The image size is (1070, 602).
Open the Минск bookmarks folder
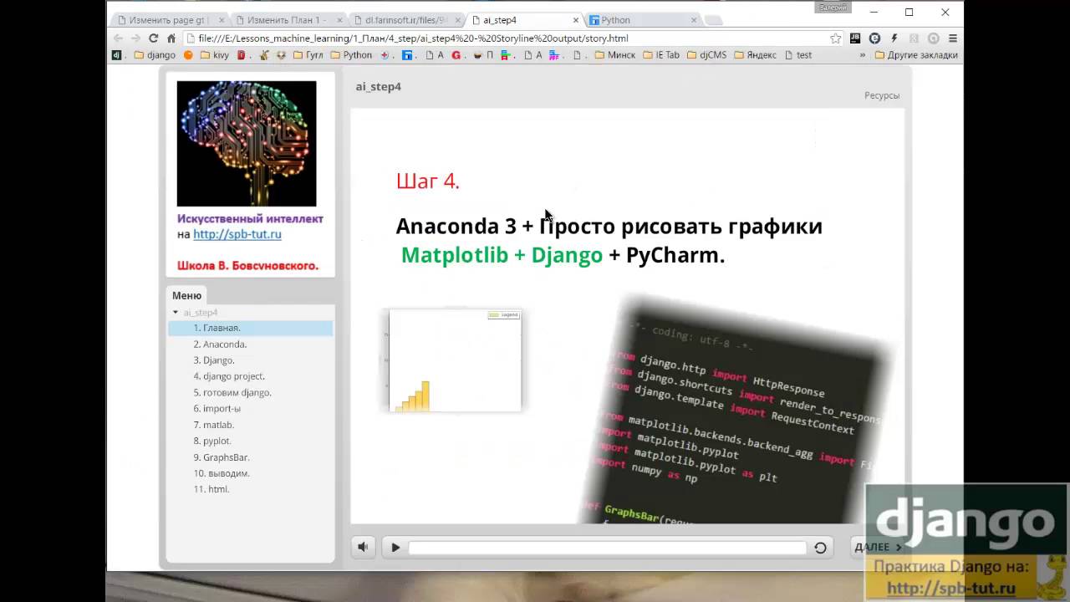point(614,55)
